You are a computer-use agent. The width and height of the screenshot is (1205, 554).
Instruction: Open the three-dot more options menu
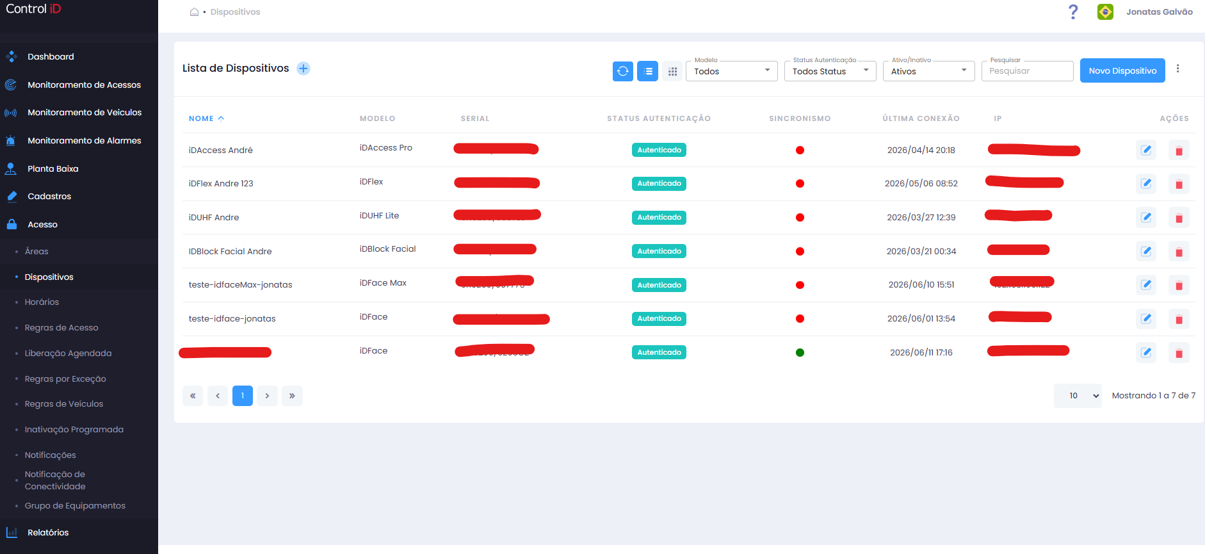(1177, 69)
